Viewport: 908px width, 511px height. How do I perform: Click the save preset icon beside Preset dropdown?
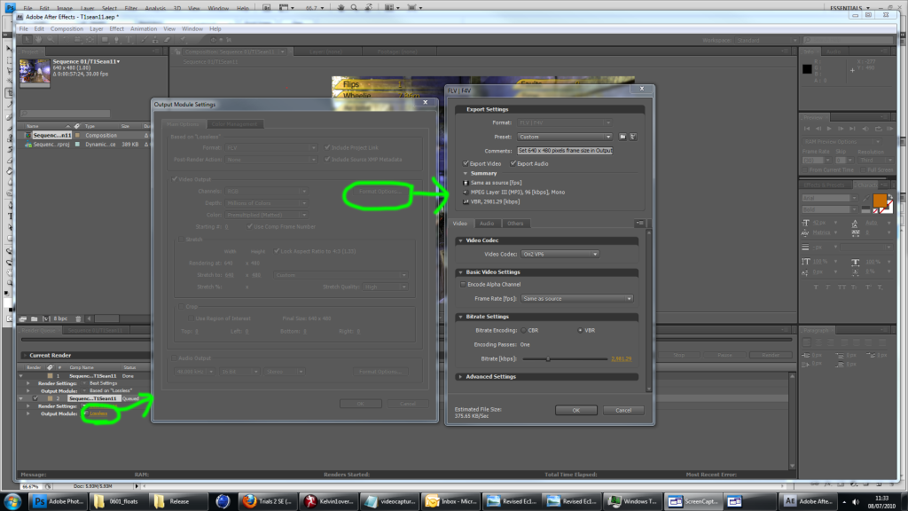point(622,137)
